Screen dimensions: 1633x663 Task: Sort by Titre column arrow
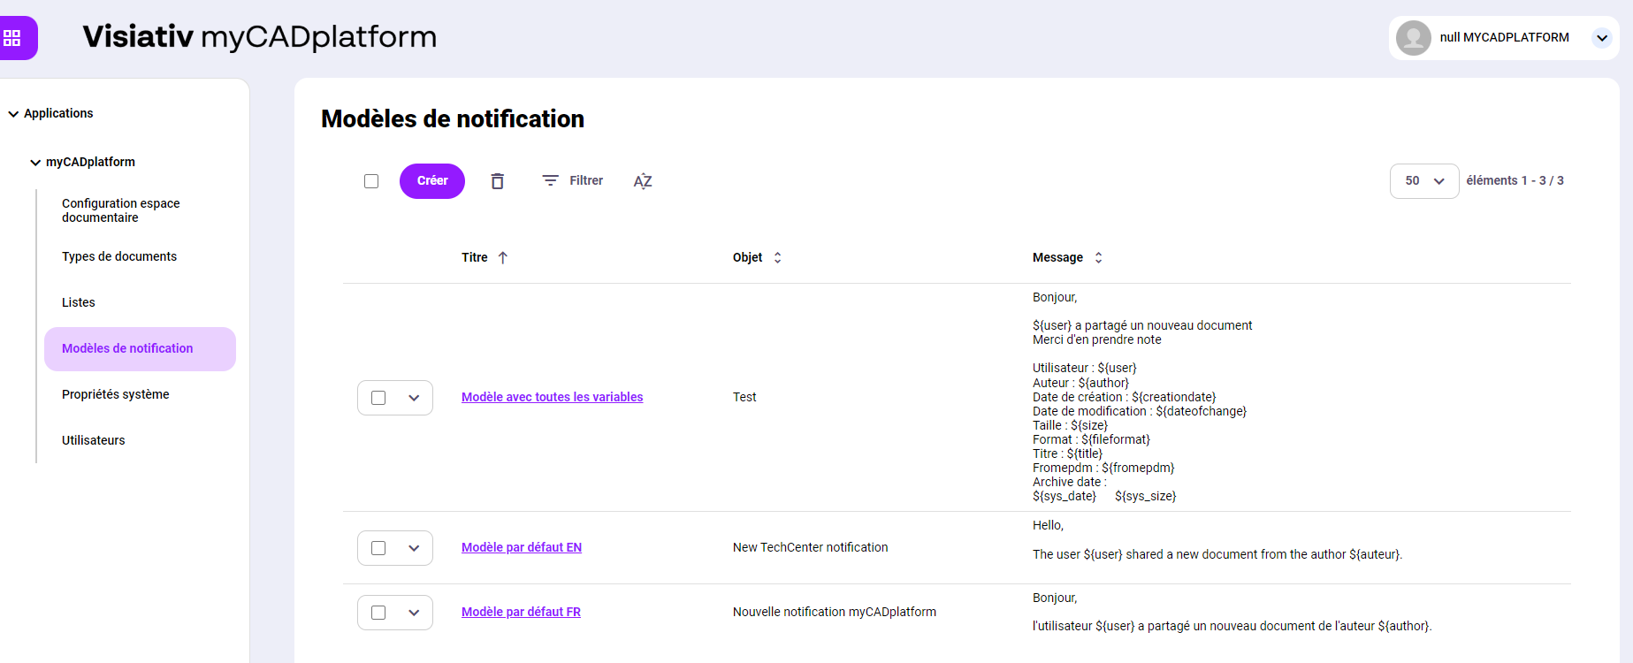(x=503, y=258)
